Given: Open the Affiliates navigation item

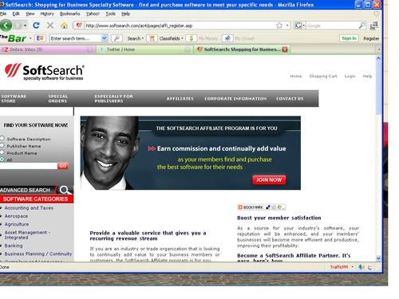Looking at the screenshot, I should click(180, 99).
